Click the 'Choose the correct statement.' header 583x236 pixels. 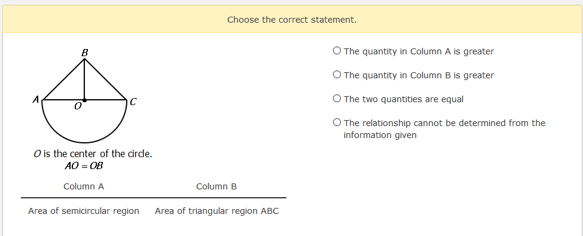pos(292,20)
